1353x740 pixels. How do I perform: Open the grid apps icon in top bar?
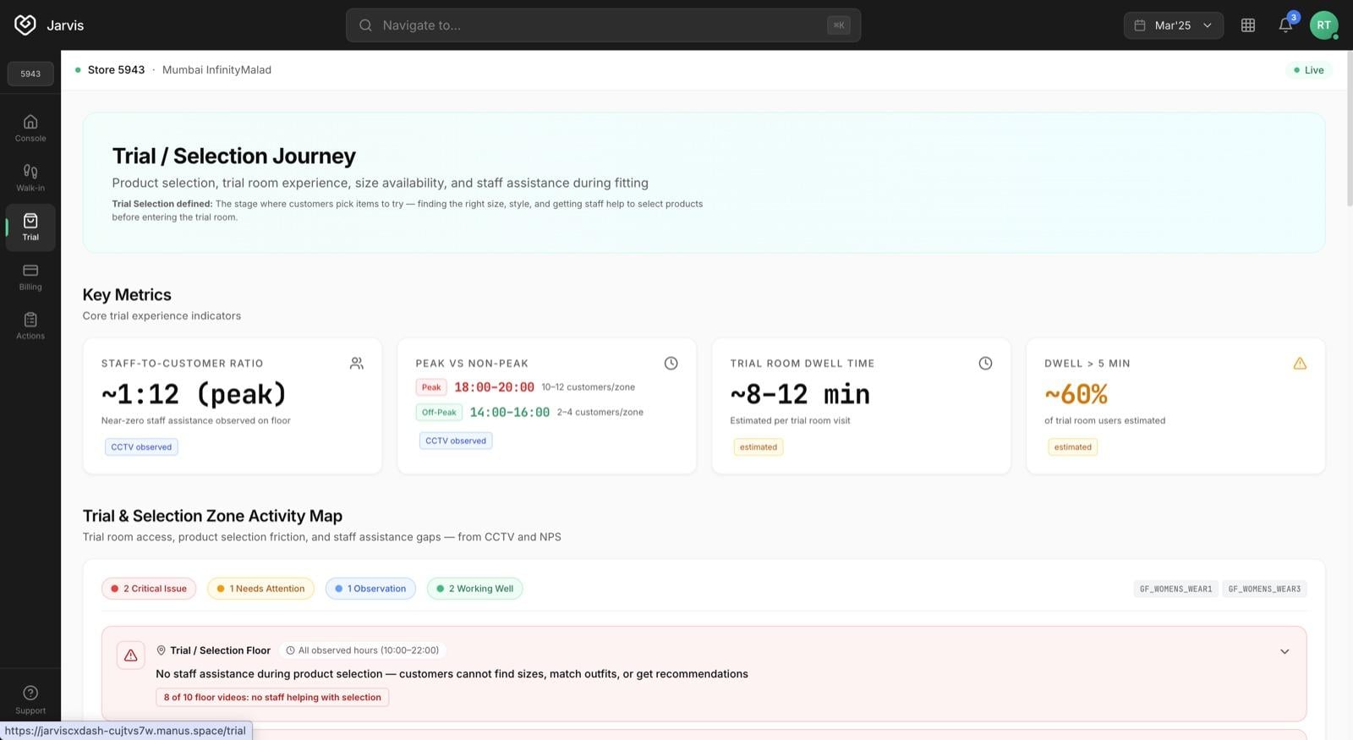[1247, 25]
